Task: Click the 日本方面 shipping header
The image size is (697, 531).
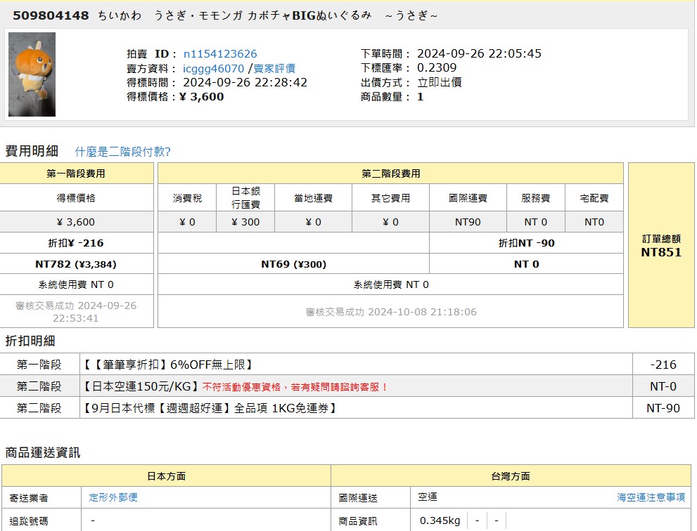Action: click(x=166, y=476)
